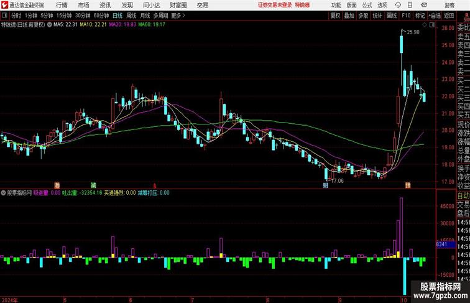Click the 特锐德(日线 前复权) chart title
This screenshot has height=303, width=470.
click(23, 25)
